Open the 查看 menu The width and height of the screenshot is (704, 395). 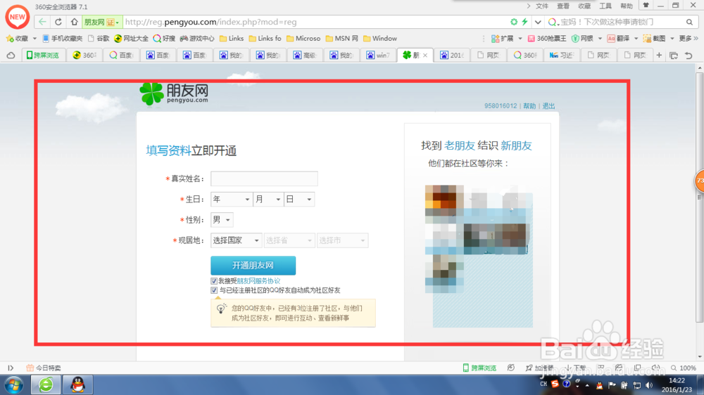(563, 6)
